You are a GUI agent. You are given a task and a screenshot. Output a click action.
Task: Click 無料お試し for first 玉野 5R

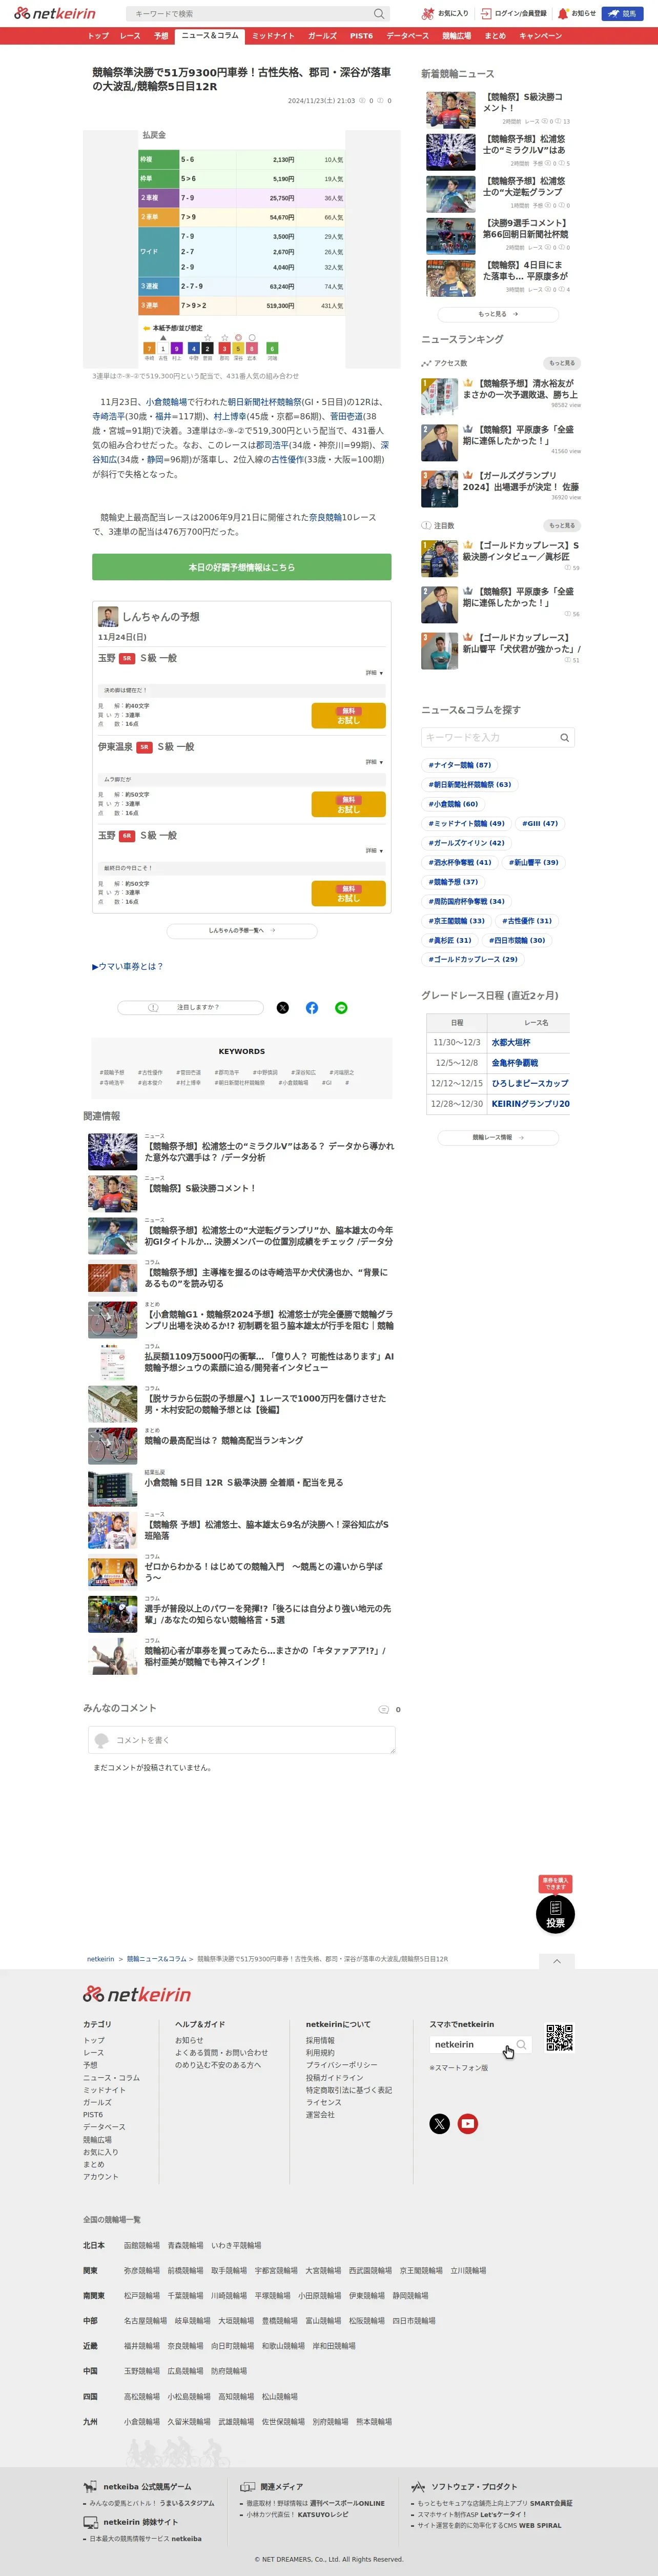point(348,715)
